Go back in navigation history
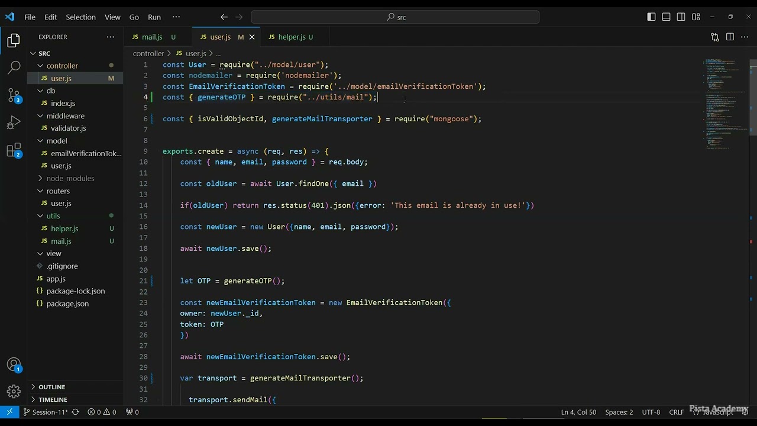Viewport: 757px width, 426px height. 224,17
